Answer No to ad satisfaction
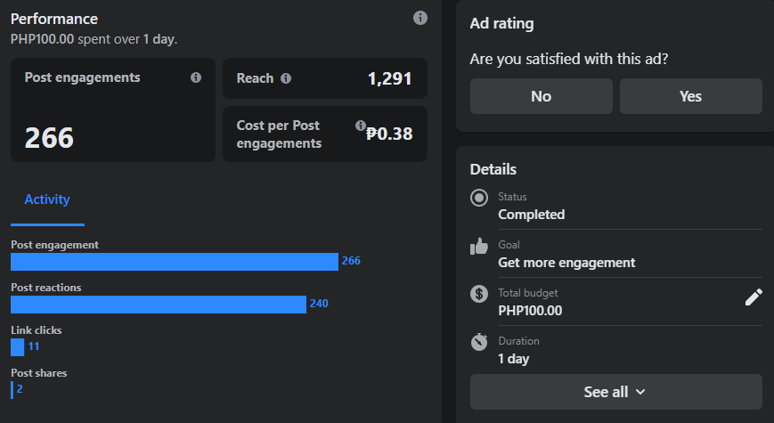Image resolution: width=774 pixels, height=423 pixels. 541,96
